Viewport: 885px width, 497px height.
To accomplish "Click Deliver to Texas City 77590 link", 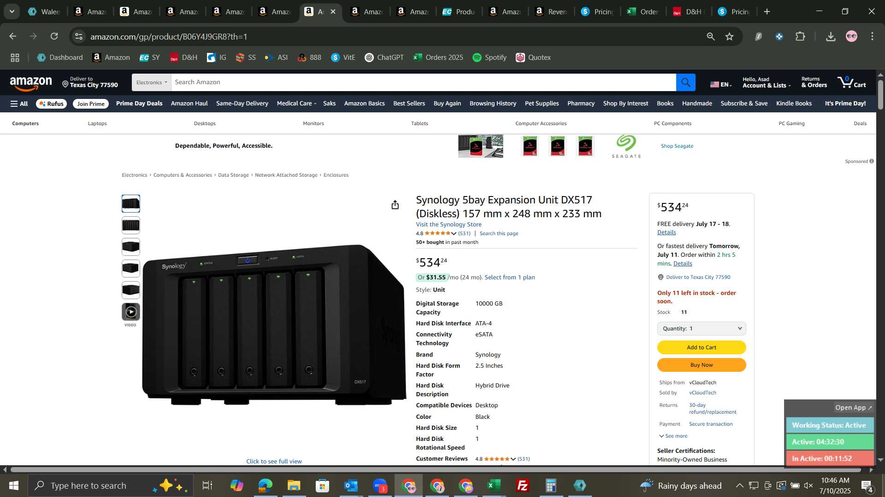I will [698, 277].
